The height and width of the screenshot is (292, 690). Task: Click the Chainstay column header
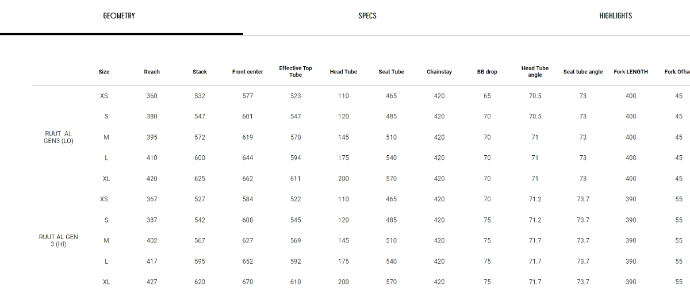pos(439,72)
